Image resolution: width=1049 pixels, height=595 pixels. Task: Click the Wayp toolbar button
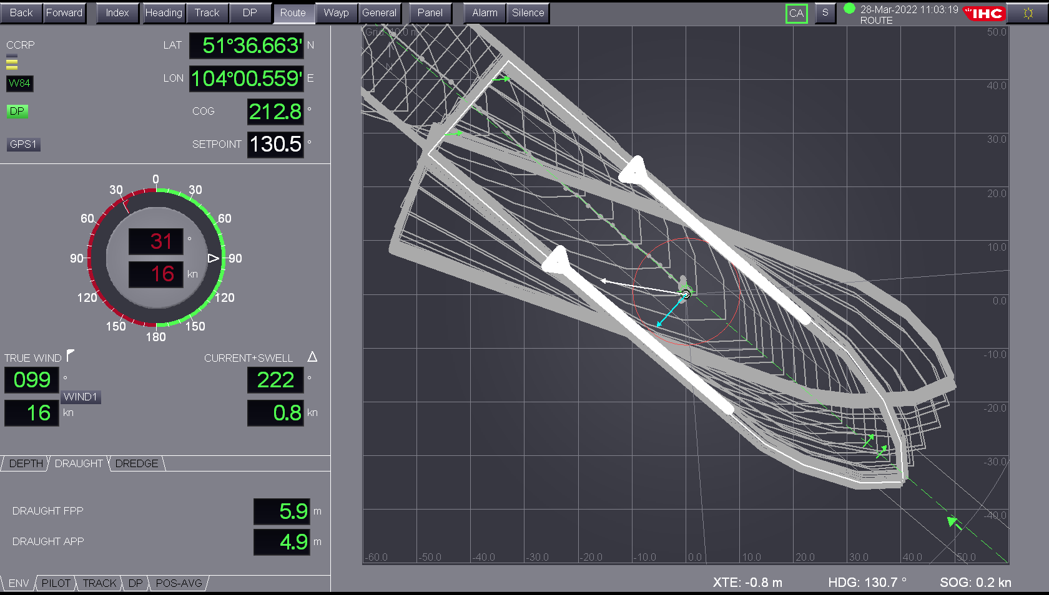pyautogui.click(x=336, y=12)
